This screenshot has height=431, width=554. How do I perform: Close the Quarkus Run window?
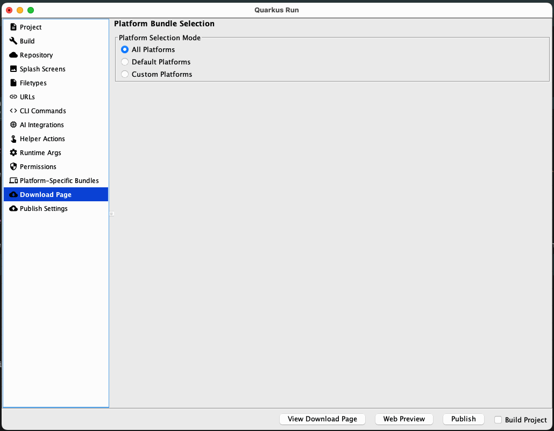(9, 10)
